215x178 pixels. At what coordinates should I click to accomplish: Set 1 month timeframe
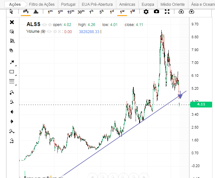pos(132,12)
